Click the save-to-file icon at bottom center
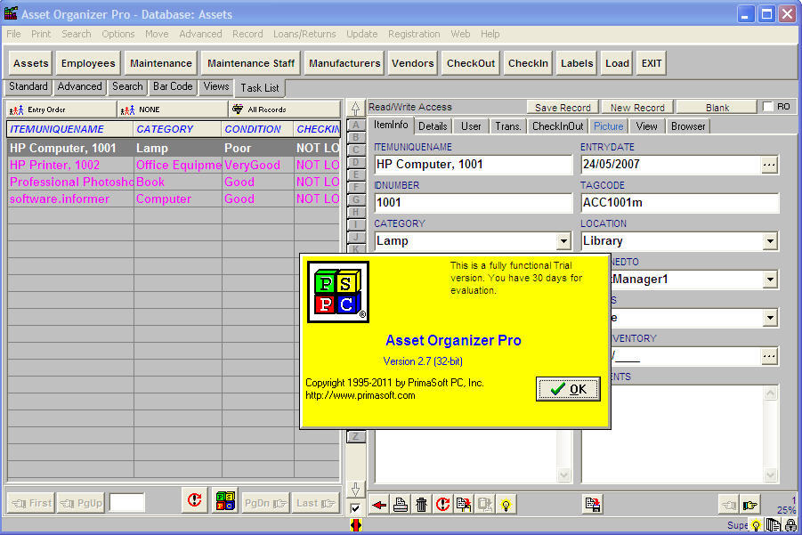 tap(592, 505)
